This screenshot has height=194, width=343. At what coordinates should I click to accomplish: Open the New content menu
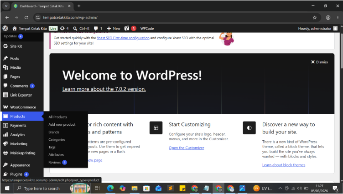[x=114, y=28]
